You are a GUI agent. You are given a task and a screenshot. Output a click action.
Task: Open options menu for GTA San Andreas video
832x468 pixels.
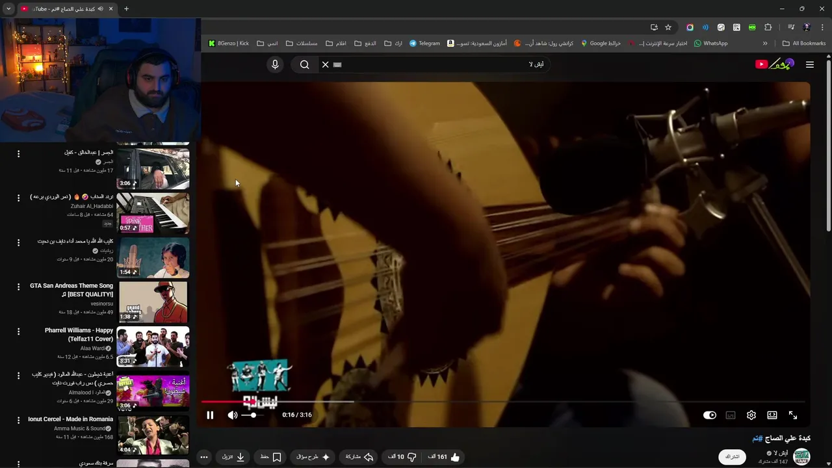tap(18, 287)
